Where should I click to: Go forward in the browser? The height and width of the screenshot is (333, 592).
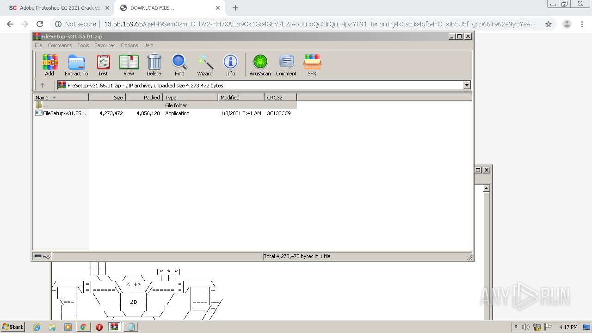point(25,24)
